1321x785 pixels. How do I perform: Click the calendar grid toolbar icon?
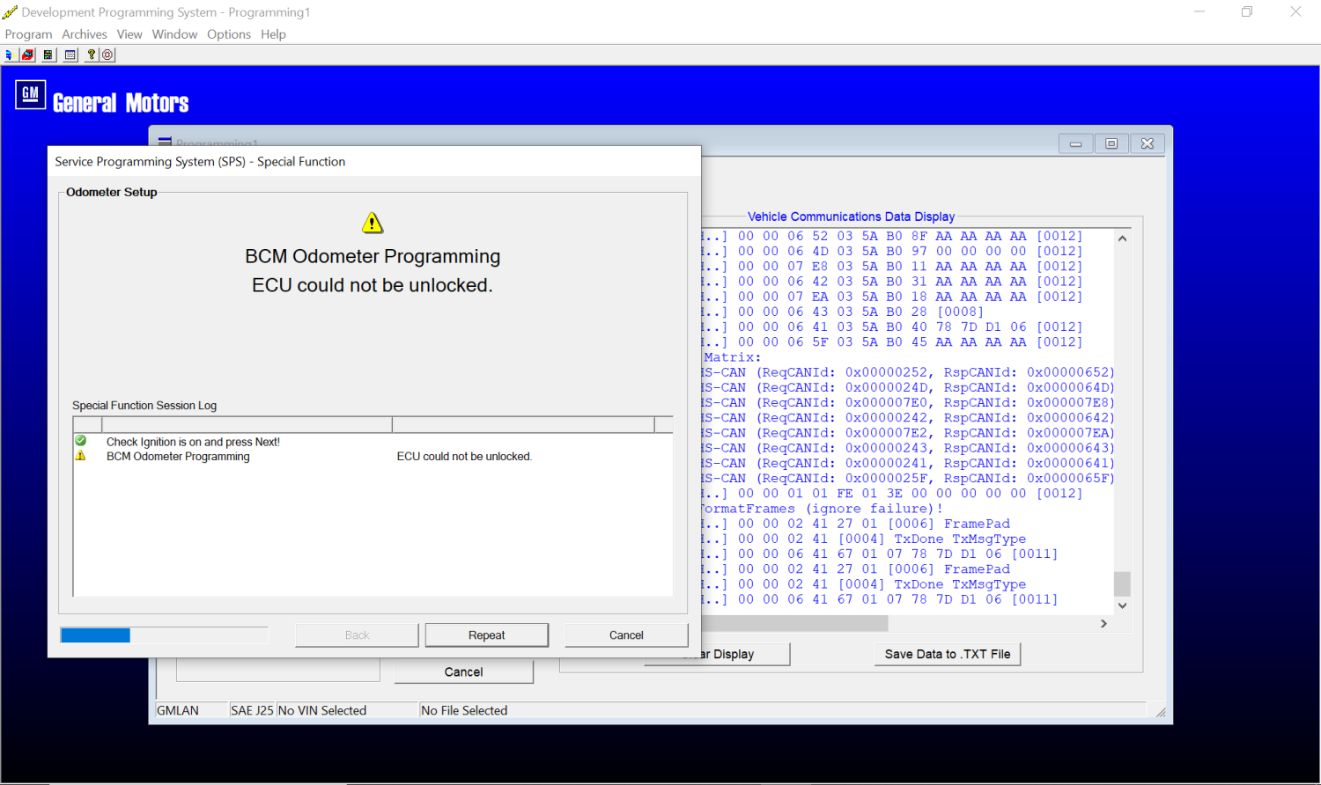70,55
